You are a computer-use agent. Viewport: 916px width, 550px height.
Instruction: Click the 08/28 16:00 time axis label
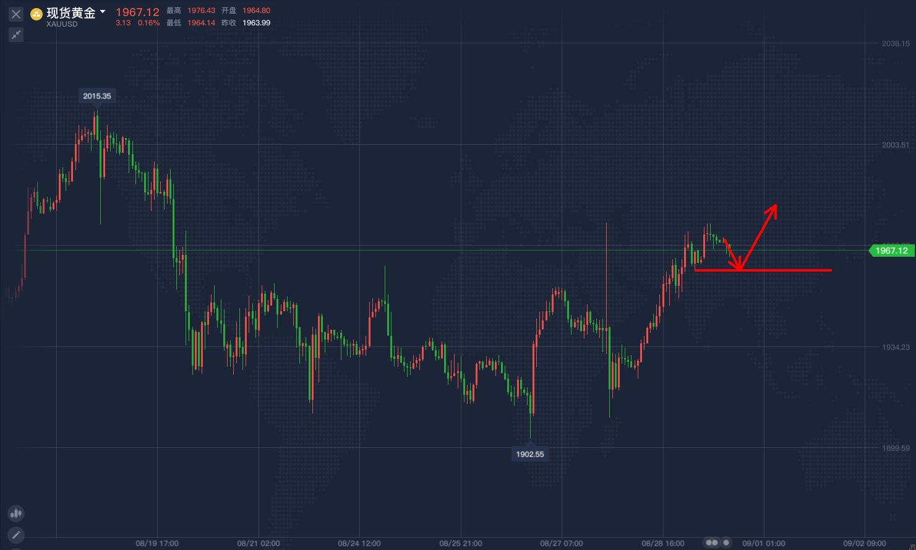click(x=663, y=543)
